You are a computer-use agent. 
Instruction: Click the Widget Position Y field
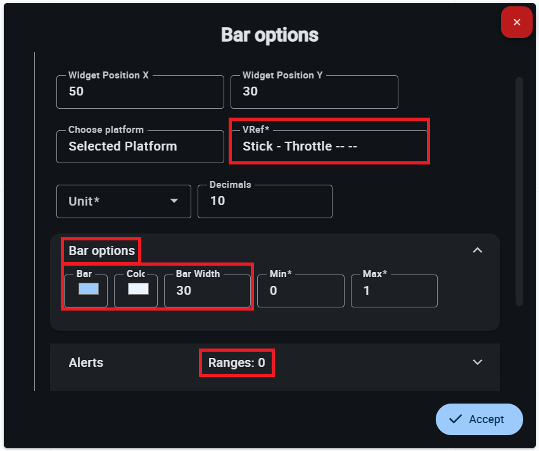pyautogui.click(x=314, y=92)
